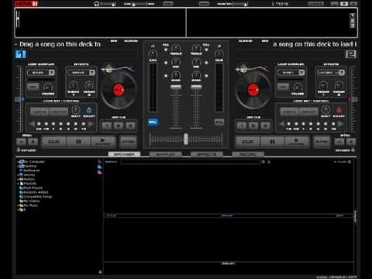Pause the right deck
The height and width of the screenshot is (279, 372).
pyautogui.click(x=272, y=142)
